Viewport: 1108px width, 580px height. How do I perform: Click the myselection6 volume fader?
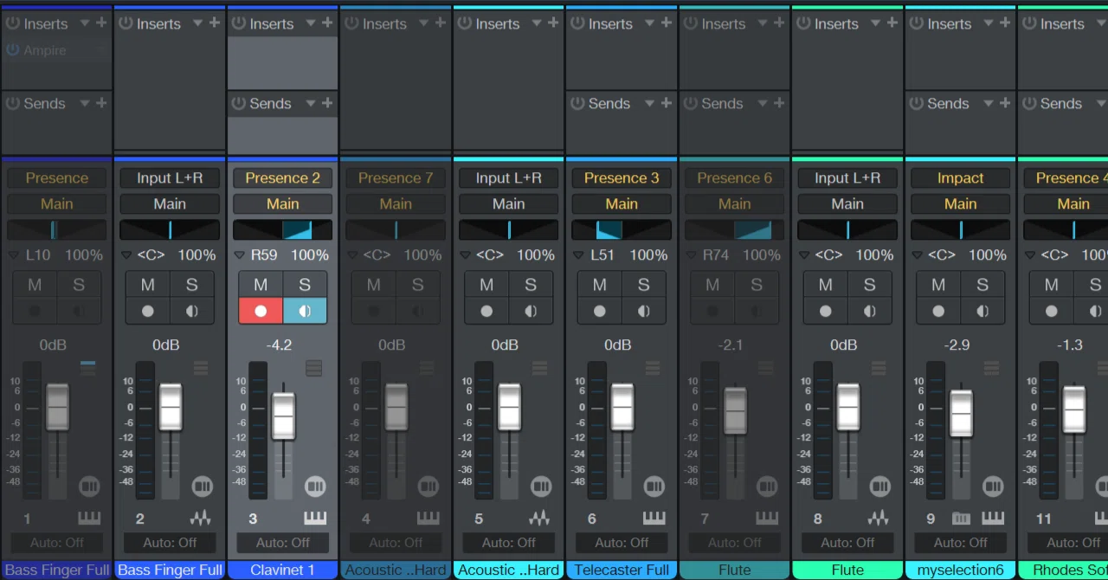pos(961,413)
